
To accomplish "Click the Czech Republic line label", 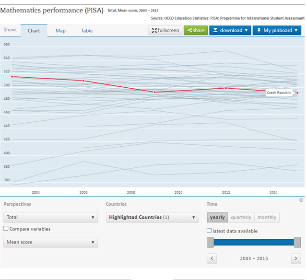I will tap(279, 93).
